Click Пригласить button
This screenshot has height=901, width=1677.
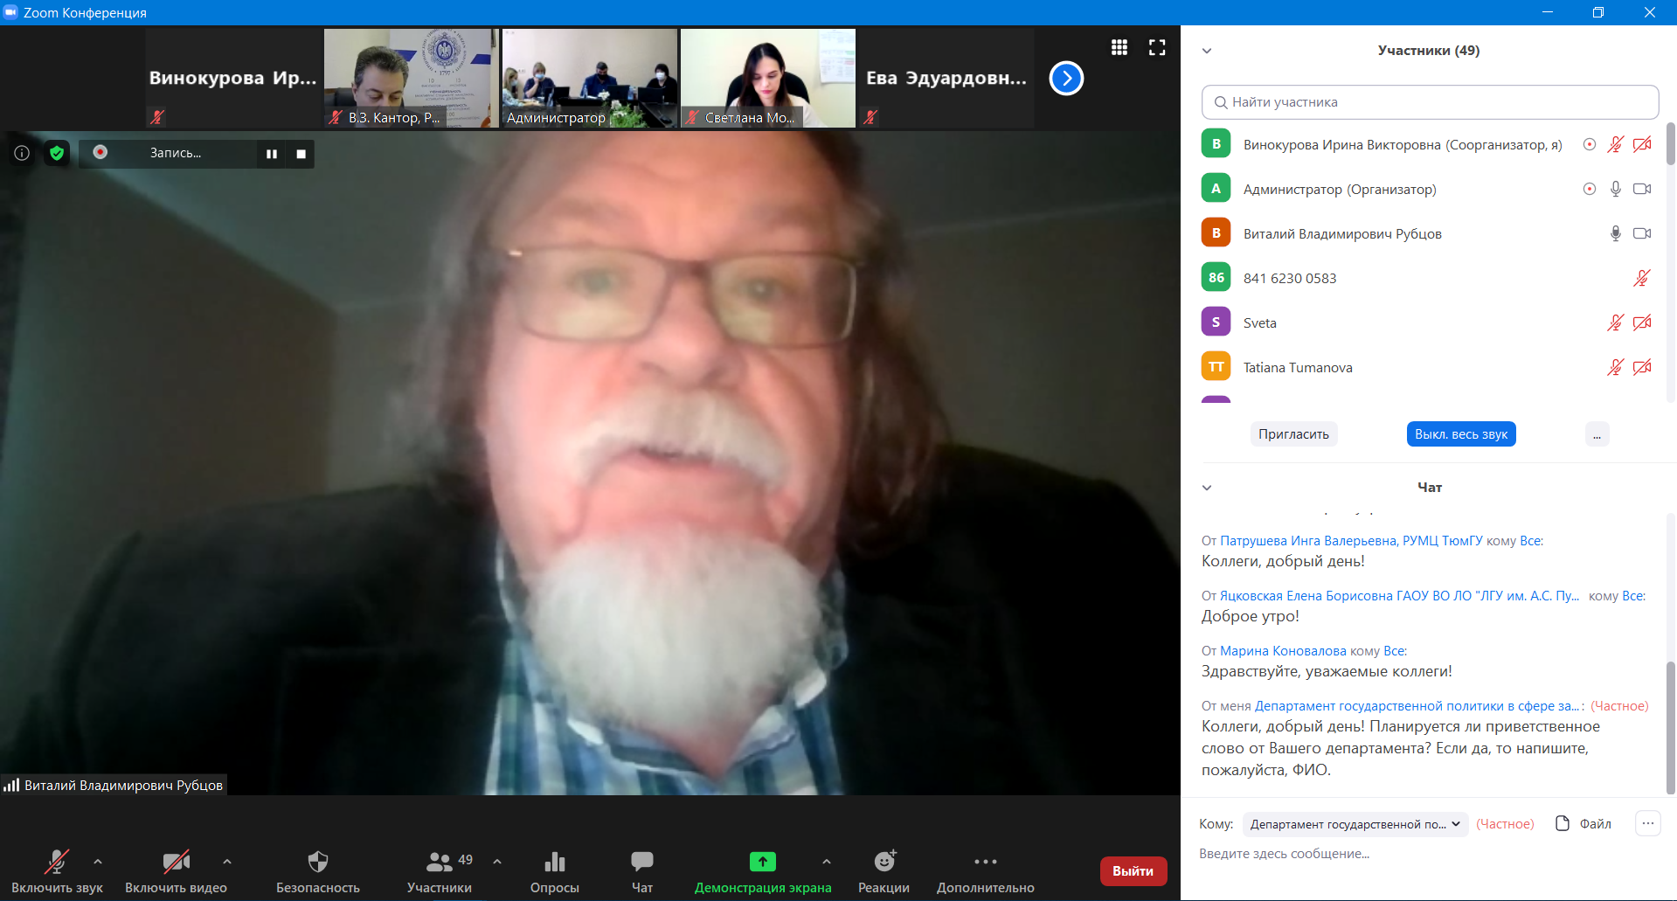tap(1293, 434)
